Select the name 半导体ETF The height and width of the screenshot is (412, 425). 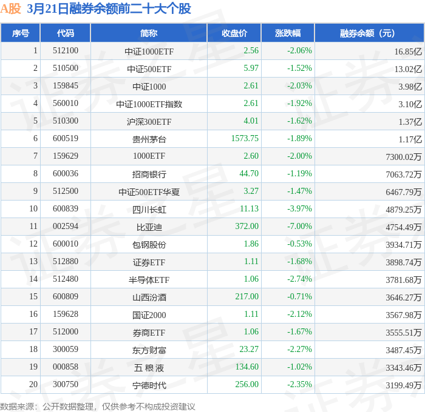click(x=149, y=280)
